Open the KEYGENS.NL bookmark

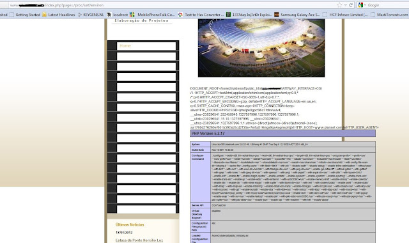point(91,15)
